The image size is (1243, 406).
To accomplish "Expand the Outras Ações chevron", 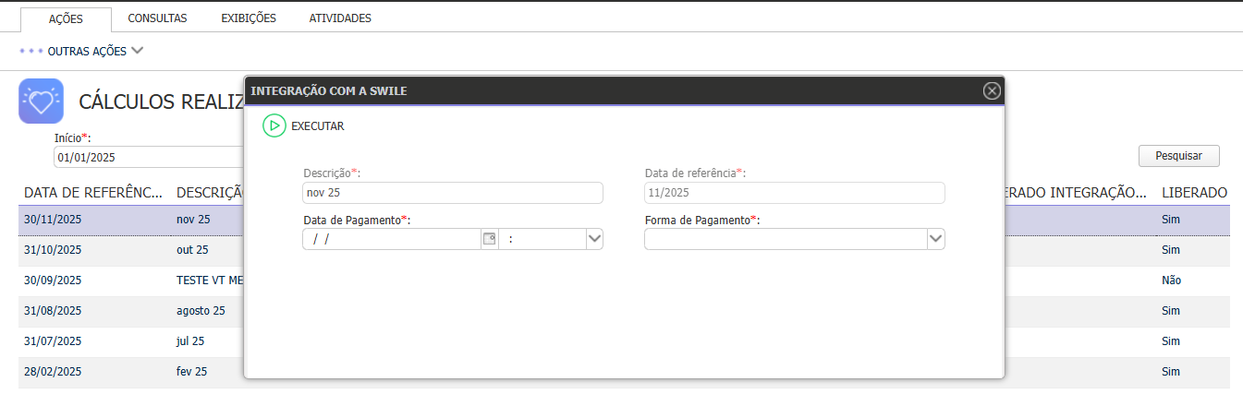I will tap(138, 52).
